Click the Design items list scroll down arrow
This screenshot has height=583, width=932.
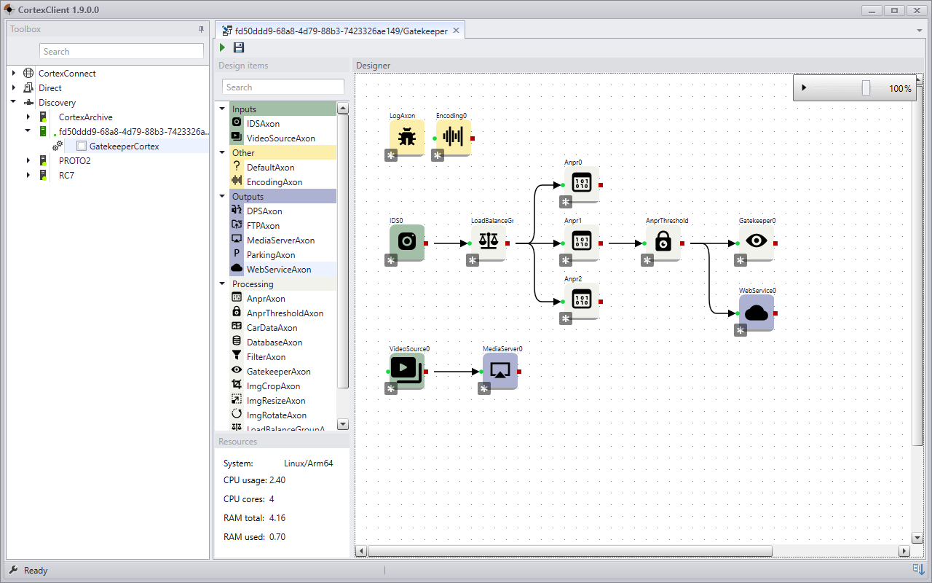click(344, 424)
